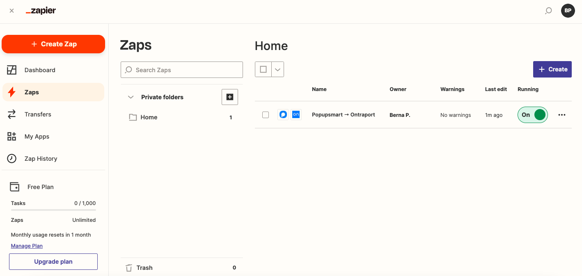Viewport: 582px width, 276px height.
Task: Close the sidebar with the X icon
Action: [11, 11]
